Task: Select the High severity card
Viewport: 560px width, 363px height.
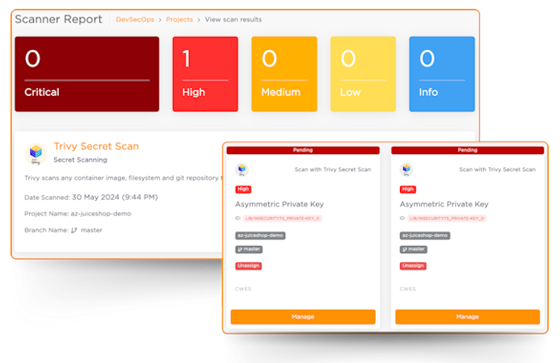Action: (205, 74)
